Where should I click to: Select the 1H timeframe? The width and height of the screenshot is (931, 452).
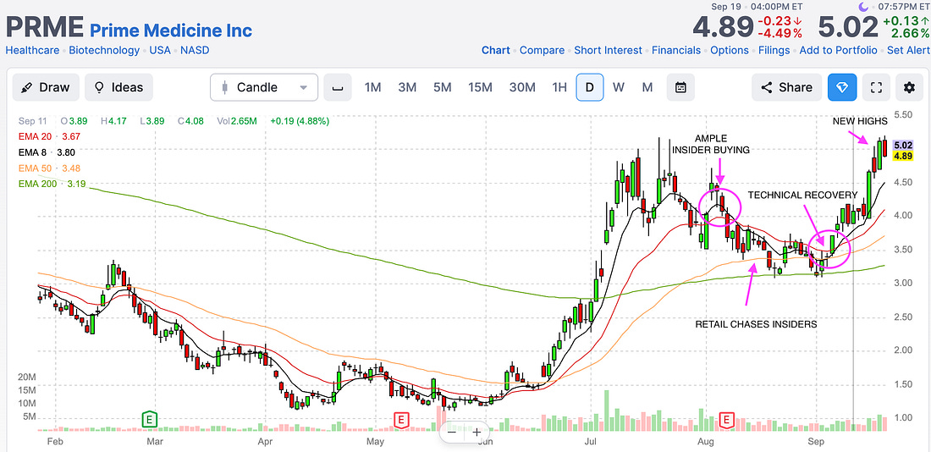(x=559, y=87)
